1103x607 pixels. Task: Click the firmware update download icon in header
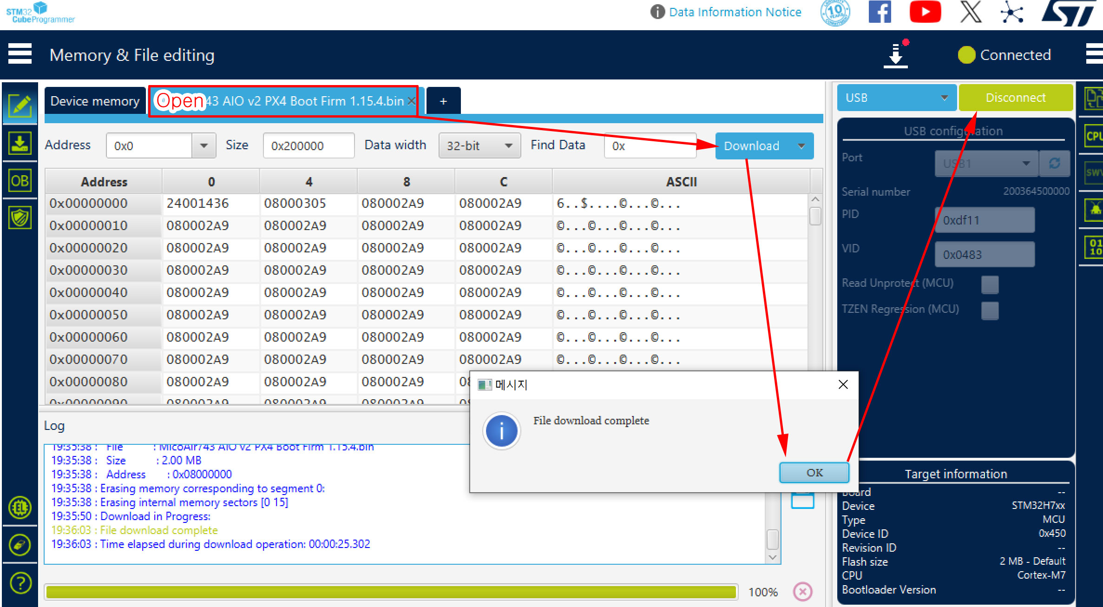click(x=895, y=55)
